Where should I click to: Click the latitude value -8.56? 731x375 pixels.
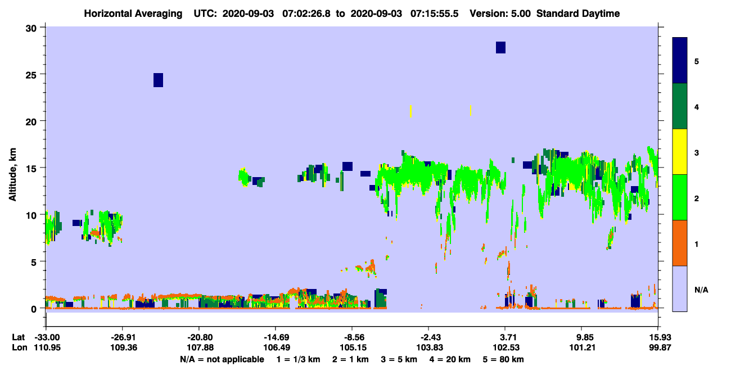(352, 337)
